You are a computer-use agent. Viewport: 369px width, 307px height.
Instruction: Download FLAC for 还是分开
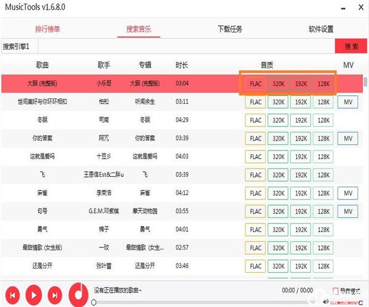pyautogui.click(x=256, y=266)
